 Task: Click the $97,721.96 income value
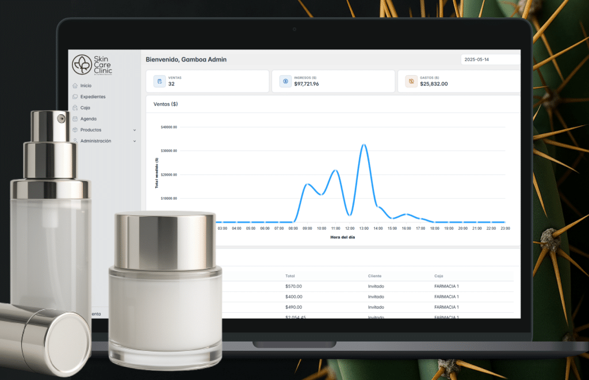click(x=306, y=84)
